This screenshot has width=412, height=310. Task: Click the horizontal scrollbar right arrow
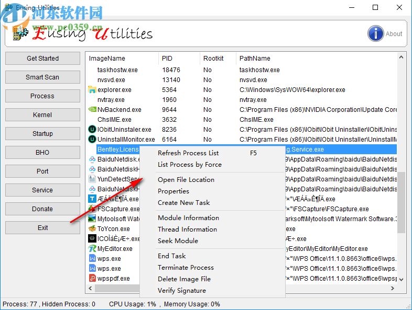coord(393,288)
